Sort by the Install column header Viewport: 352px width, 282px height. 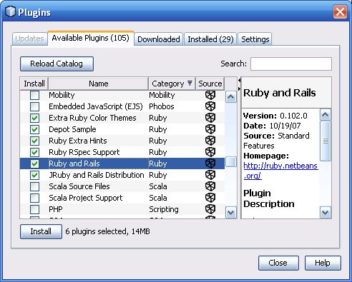[34, 84]
